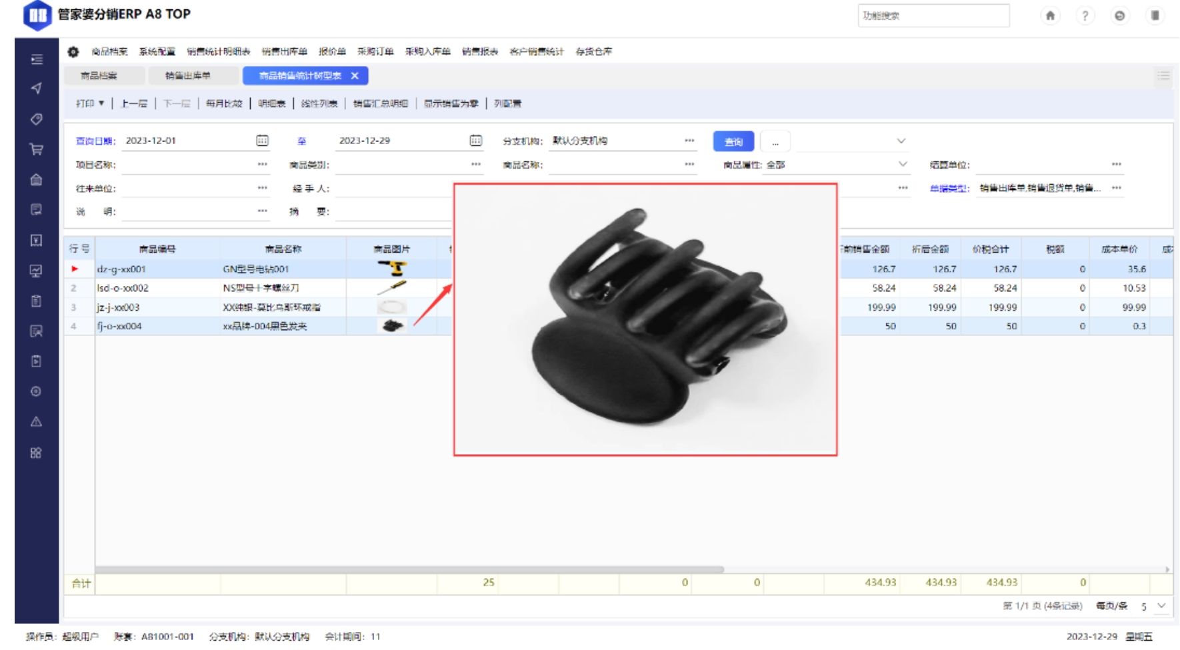Image resolution: width=1180 pixels, height=650 pixels.
Task: Click the drill product thumbnail in row one
Action: pyautogui.click(x=392, y=269)
